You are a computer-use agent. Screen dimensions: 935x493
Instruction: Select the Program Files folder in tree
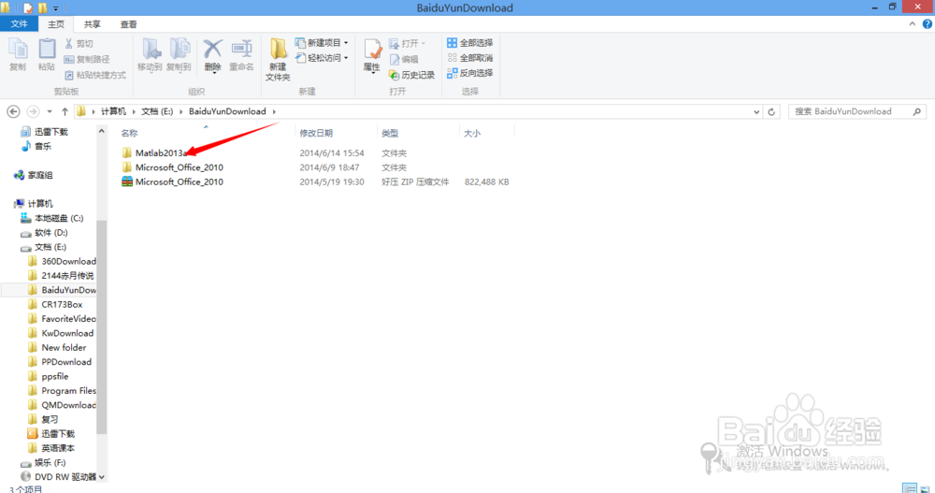[x=62, y=390]
